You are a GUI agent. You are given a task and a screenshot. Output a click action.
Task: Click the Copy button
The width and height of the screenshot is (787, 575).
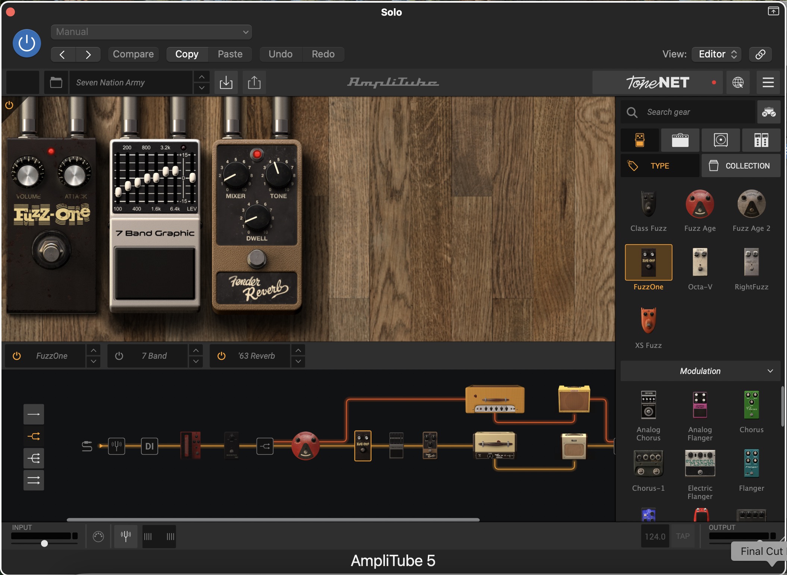tap(187, 54)
